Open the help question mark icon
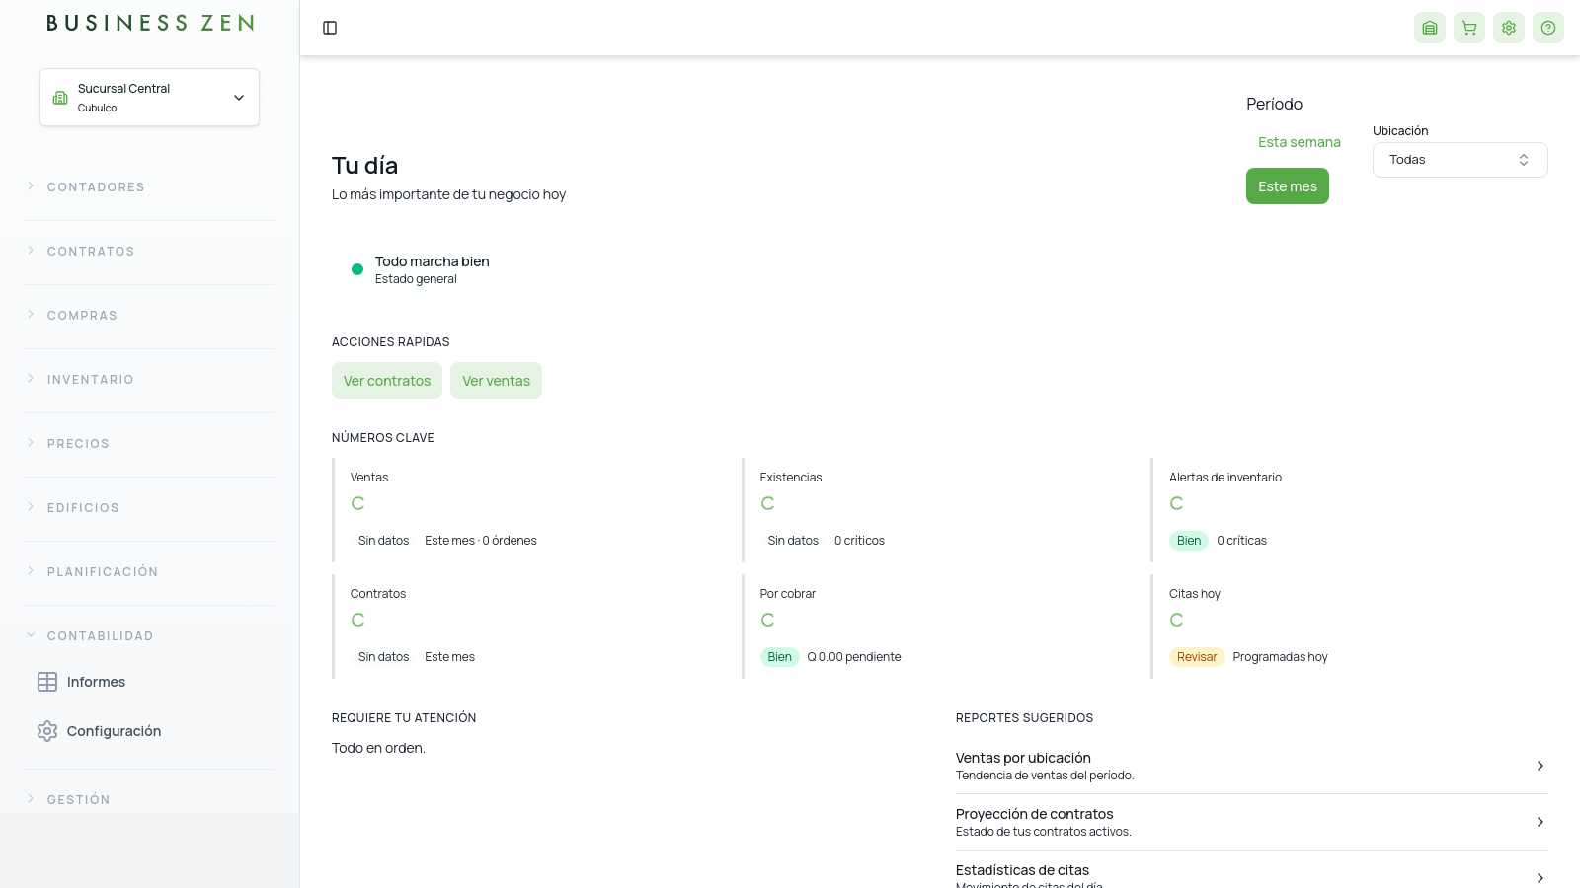The width and height of the screenshot is (1580, 888). pos(1548,28)
